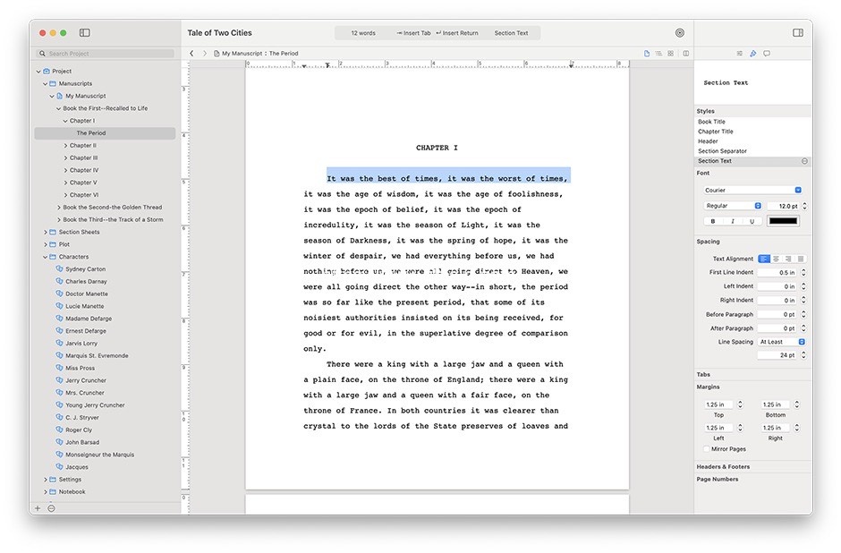Click the Insert Tab button
841x553 pixels.
point(413,33)
